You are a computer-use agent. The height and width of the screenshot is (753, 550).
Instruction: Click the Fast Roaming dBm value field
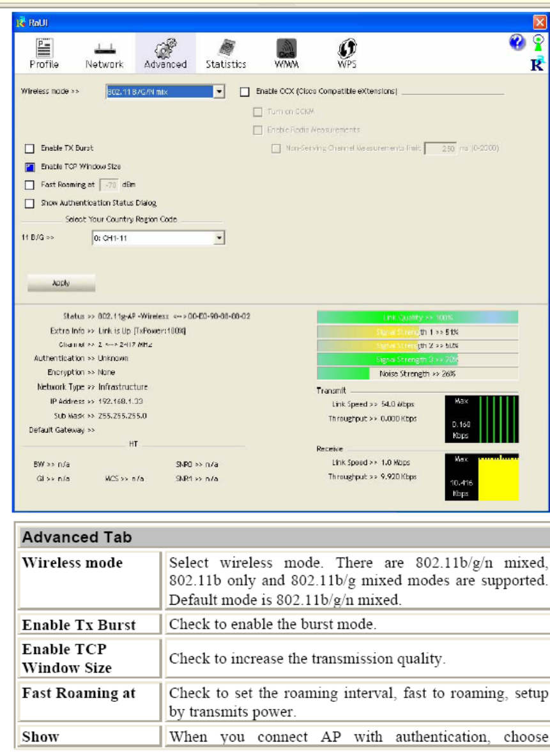pyautogui.click(x=109, y=184)
